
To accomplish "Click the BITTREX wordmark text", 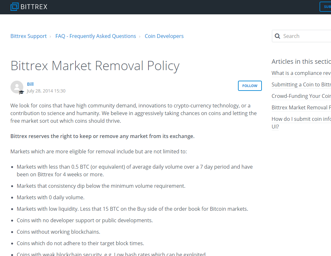I will [x=34, y=7].
